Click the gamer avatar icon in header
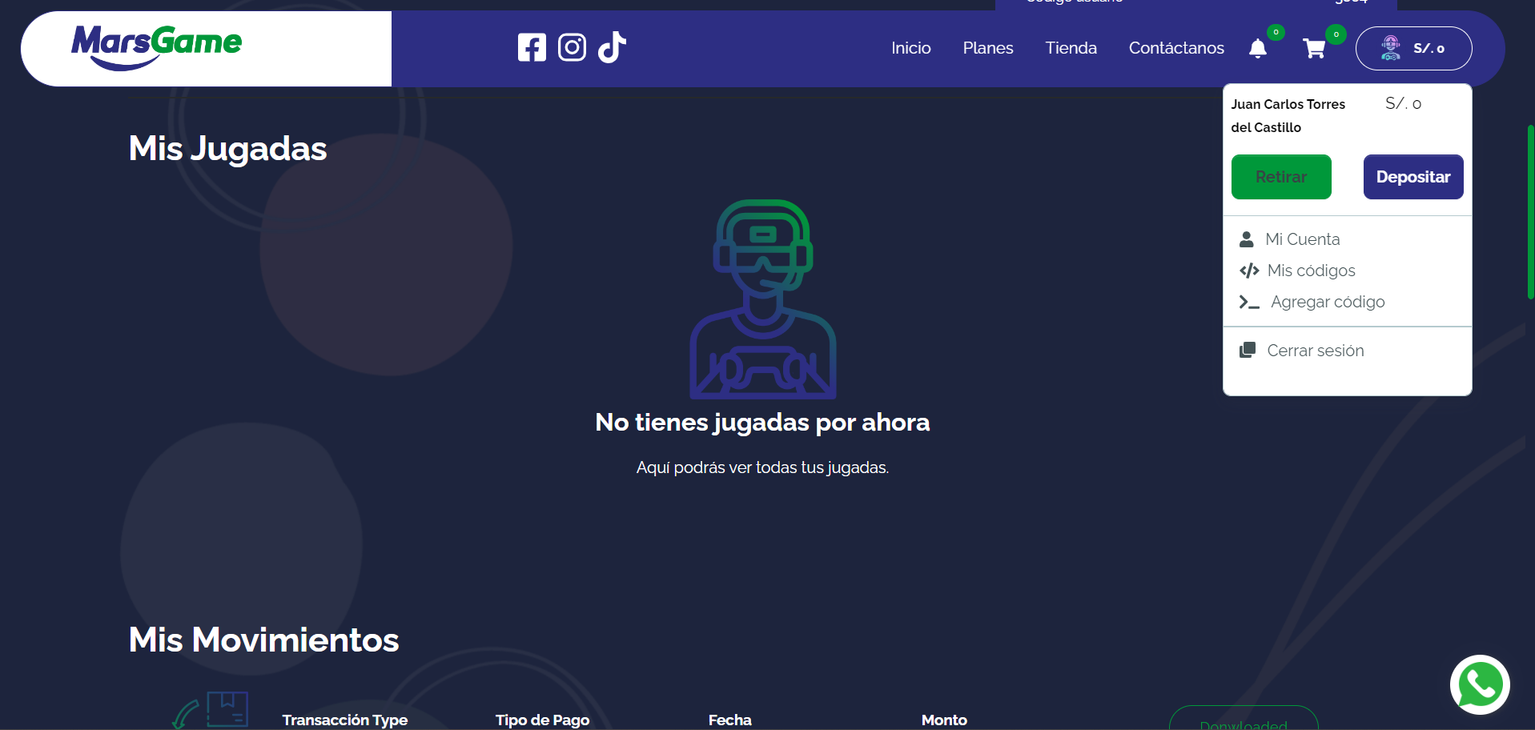 coord(1391,48)
